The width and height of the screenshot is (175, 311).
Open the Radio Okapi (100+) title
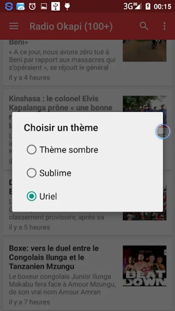pos(71,26)
